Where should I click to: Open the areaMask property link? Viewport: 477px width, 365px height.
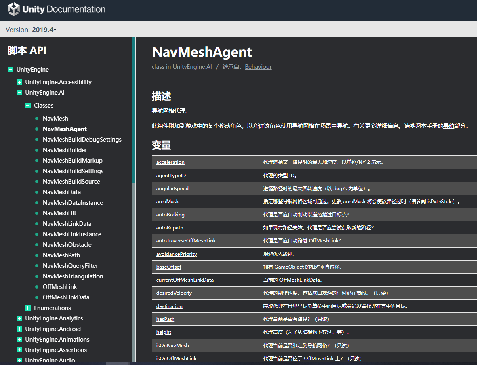coord(167,202)
